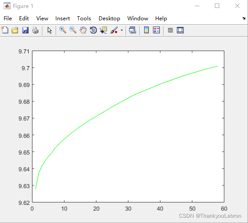Open the File menu

click(x=8, y=19)
